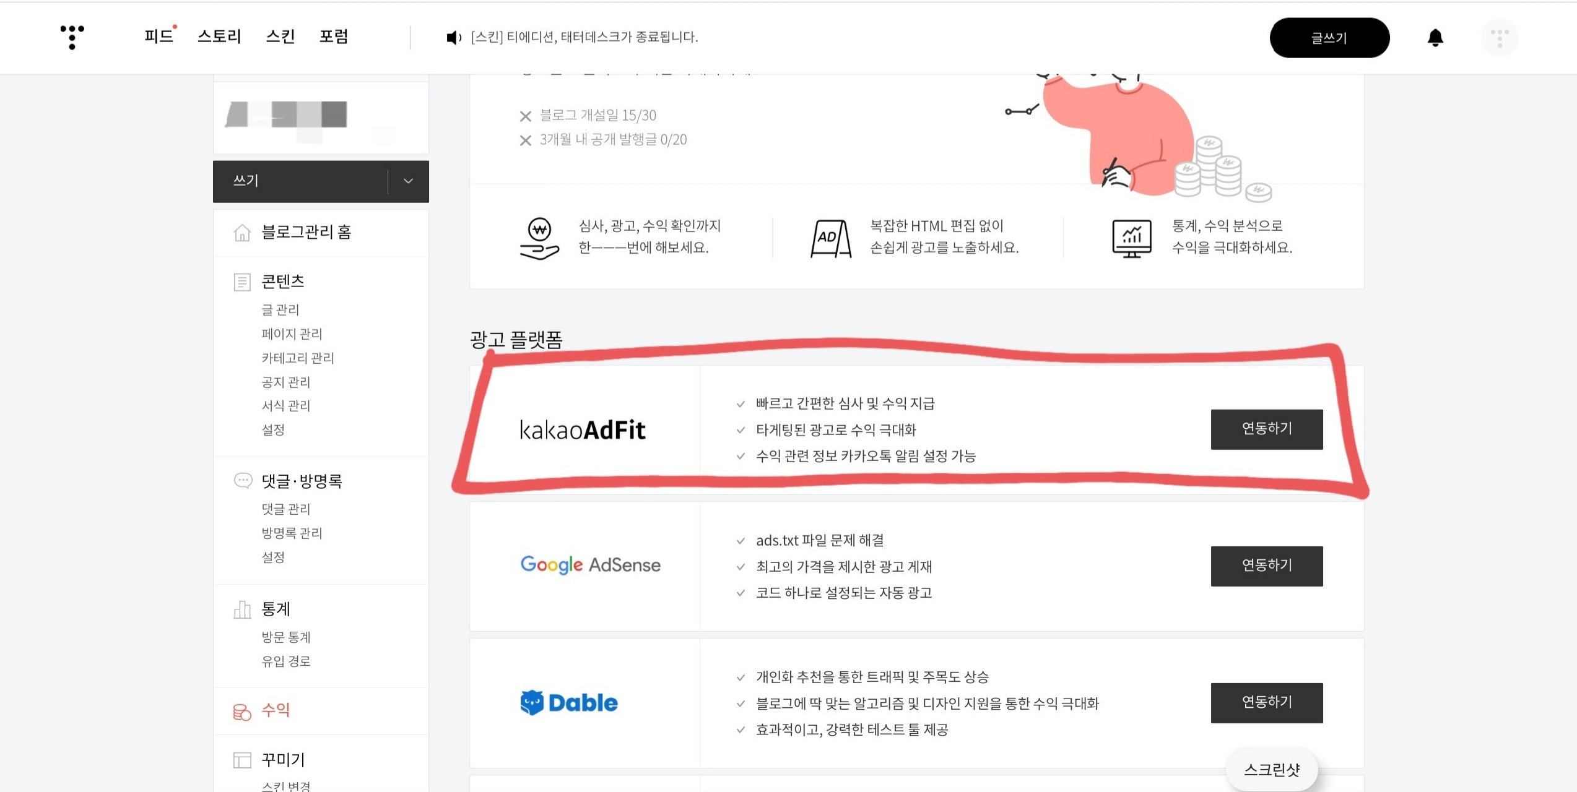Open the skin end-of-service notice link

point(584,38)
